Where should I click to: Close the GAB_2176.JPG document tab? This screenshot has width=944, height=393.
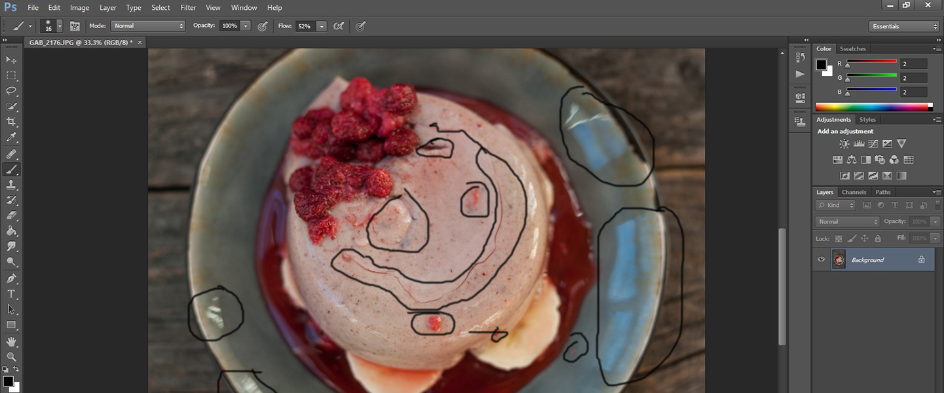[140, 43]
